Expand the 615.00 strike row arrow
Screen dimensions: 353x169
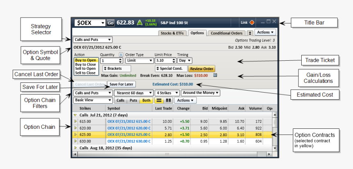[x=76, y=121]
